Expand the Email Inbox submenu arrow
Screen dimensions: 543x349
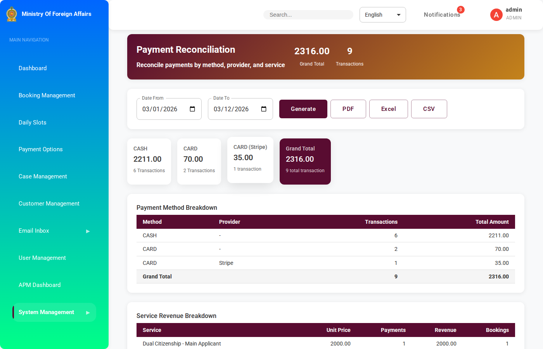88,231
